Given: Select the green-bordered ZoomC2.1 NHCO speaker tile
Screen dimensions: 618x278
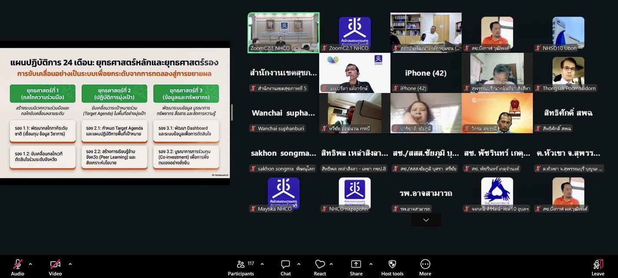Looking at the screenshot, I should tap(284, 33).
